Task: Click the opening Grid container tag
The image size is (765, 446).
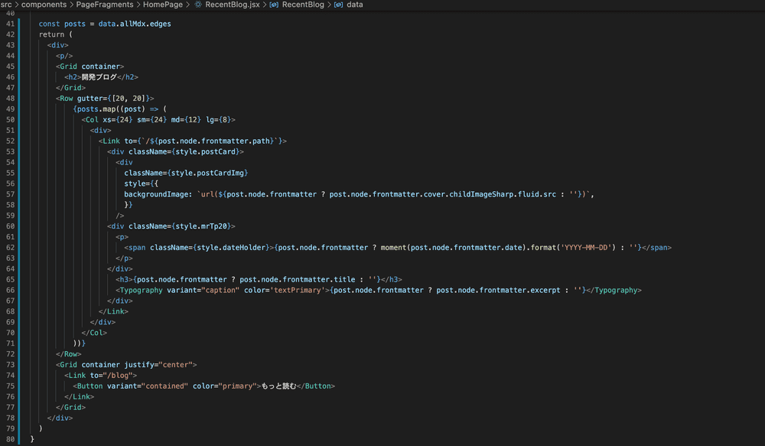Action: pyautogui.click(x=90, y=67)
